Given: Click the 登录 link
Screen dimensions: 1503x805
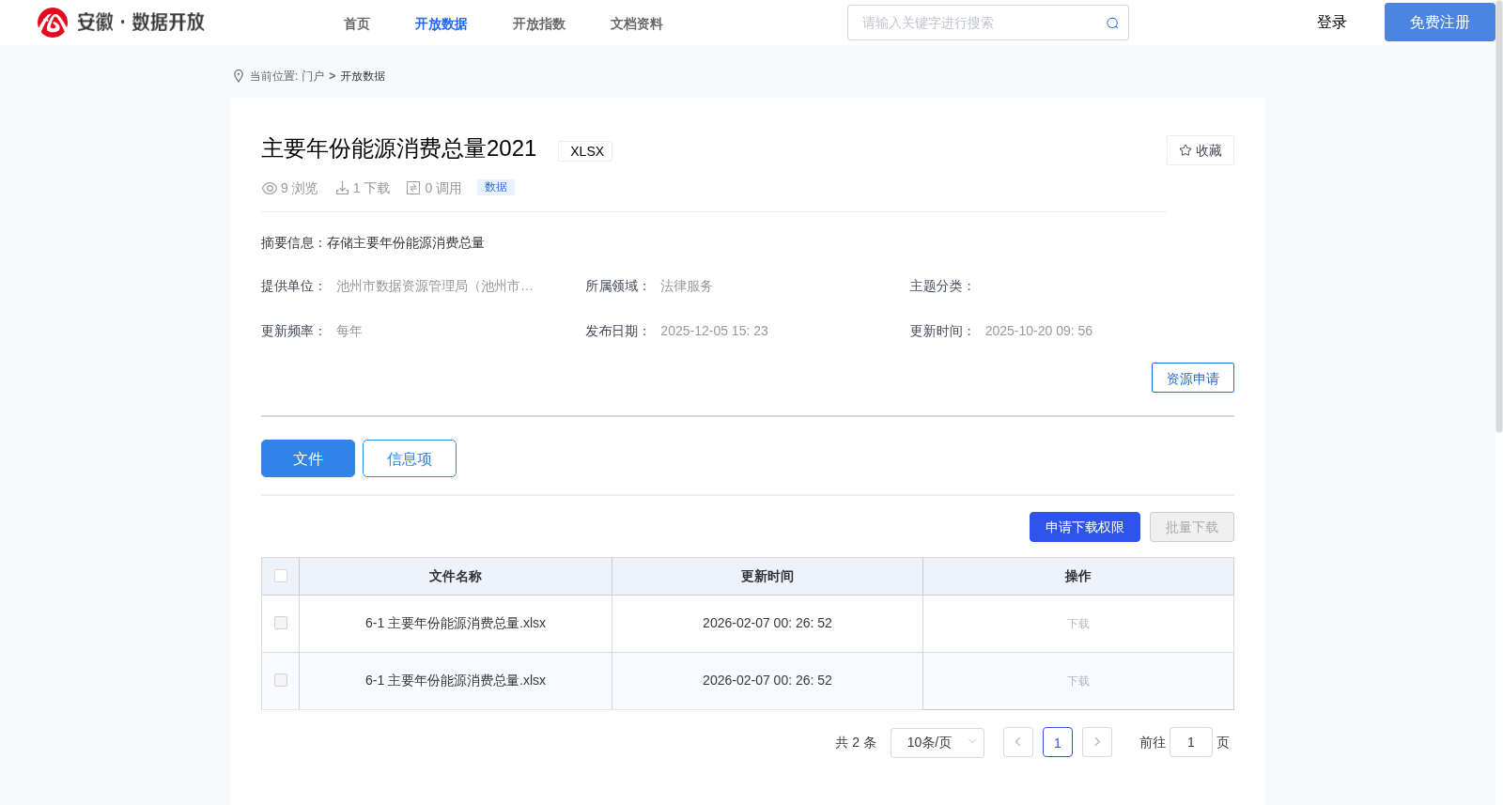Looking at the screenshot, I should (x=1332, y=22).
